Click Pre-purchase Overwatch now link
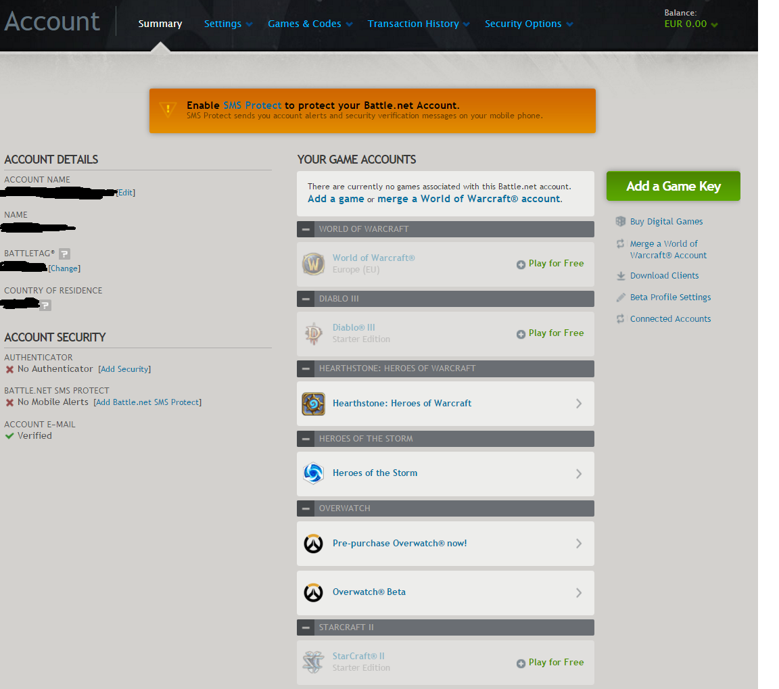This screenshot has width=779, height=689. (x=400, y=544)
